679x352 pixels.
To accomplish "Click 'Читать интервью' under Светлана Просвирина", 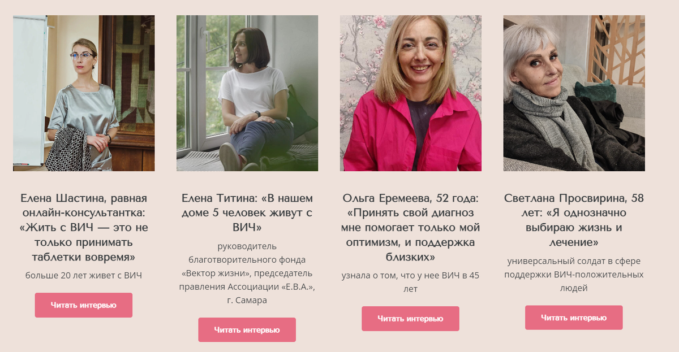I will coord(574,318).
